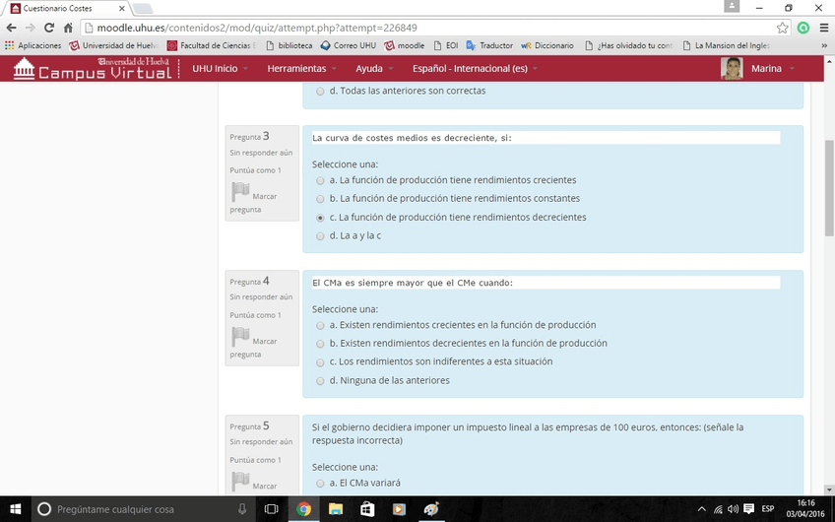Open the Paint taskbar icon
The width and height of the screenshot is (835, 522).
pyautogui.click(x=431, y=509)
